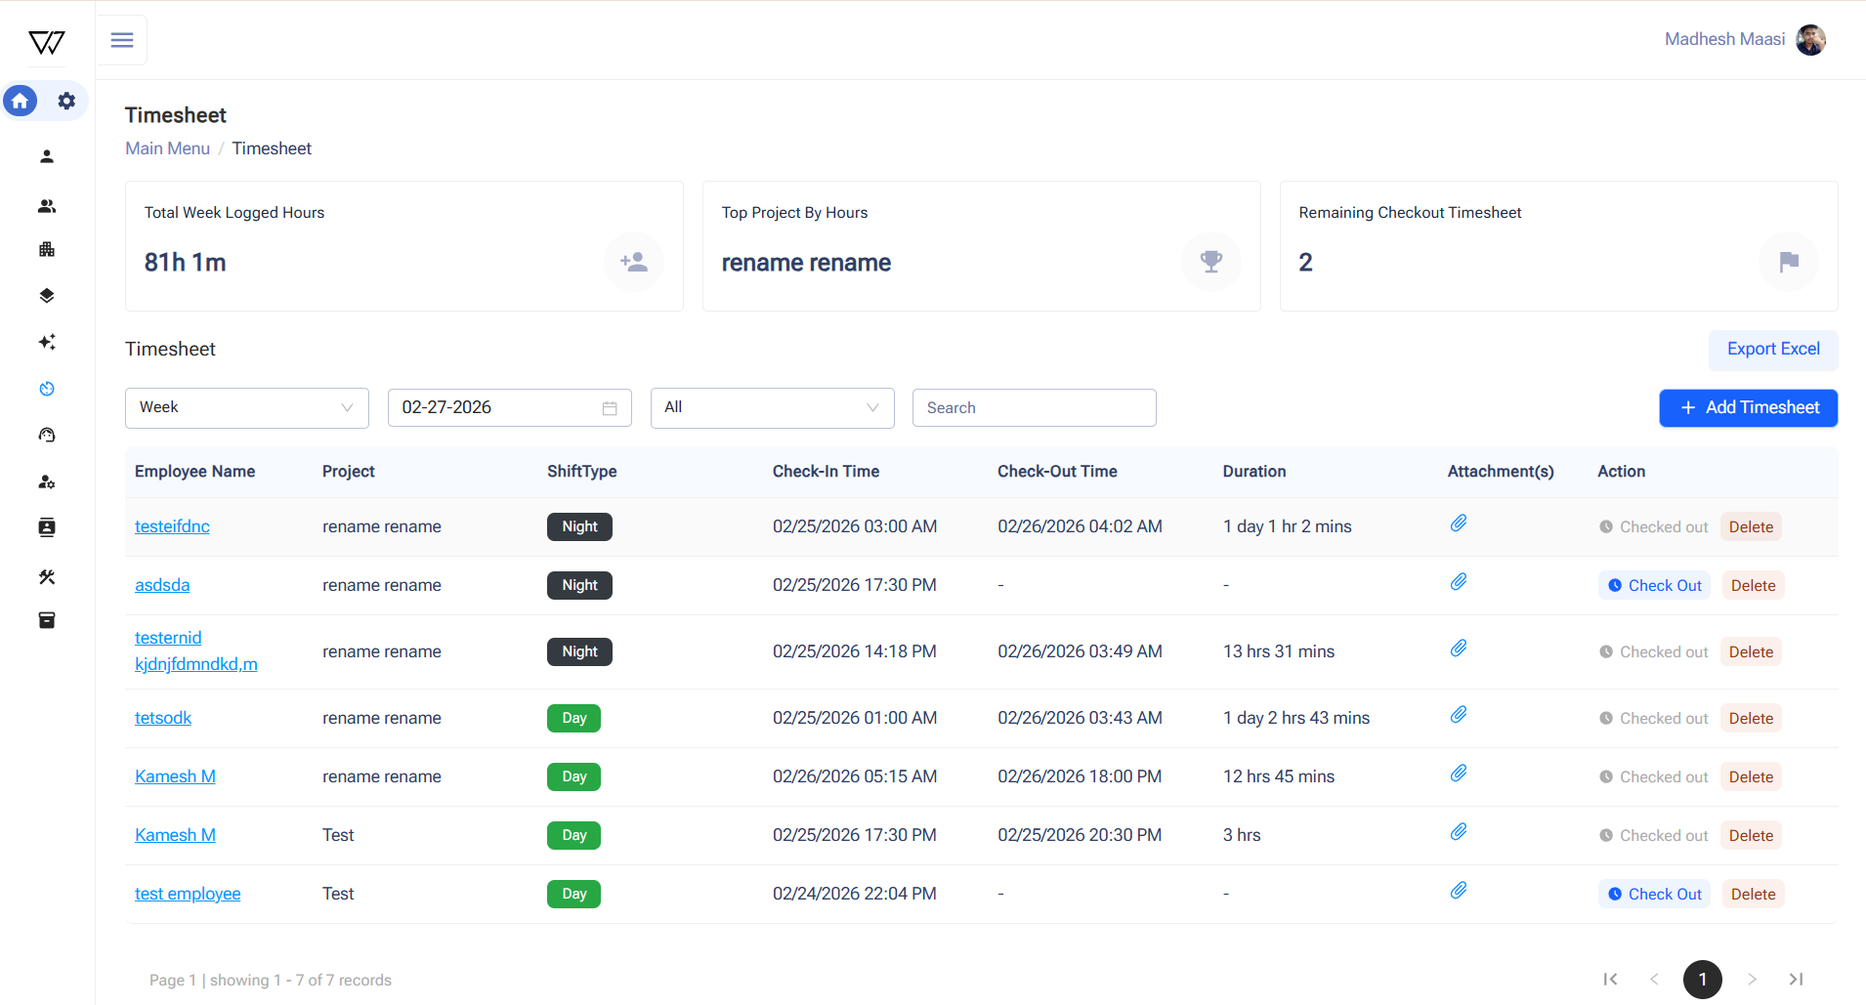
Task: Open Madhesh Maasi profile menu
Action: tap(1744, 39)
